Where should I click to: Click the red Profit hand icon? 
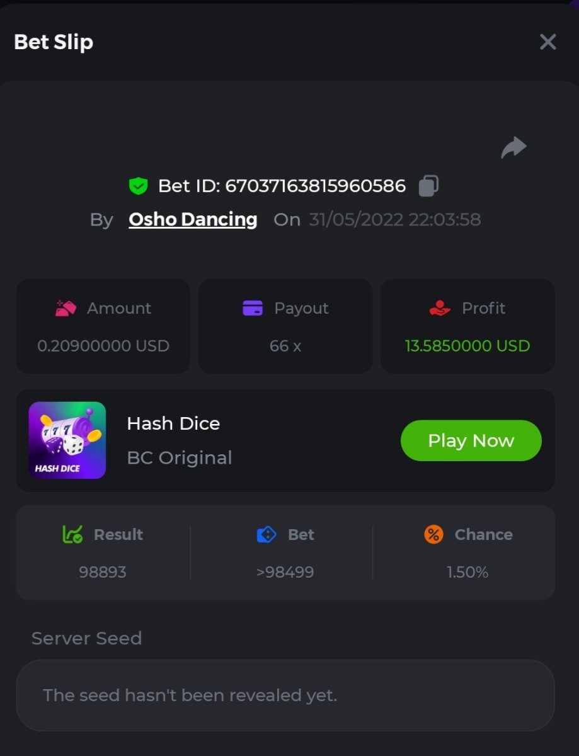440,308
